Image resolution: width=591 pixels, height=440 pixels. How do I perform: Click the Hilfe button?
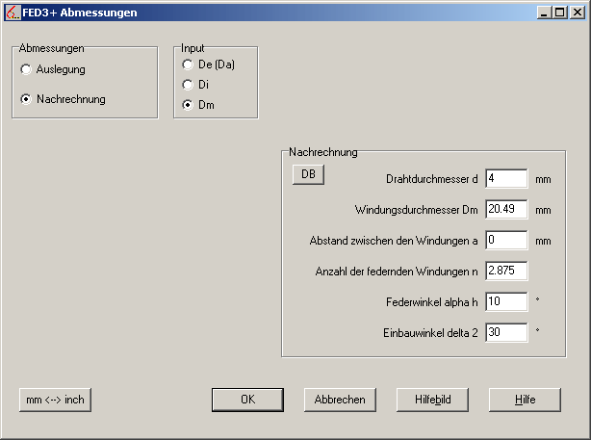525,400
